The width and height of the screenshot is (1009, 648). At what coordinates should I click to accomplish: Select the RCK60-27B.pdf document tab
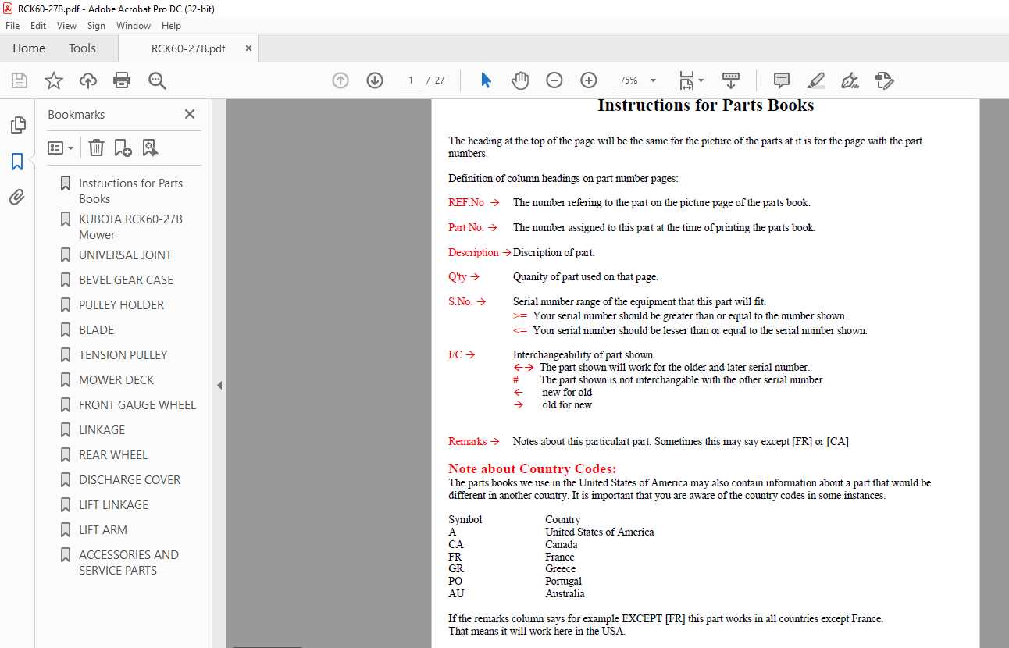(x=188, y=48)
